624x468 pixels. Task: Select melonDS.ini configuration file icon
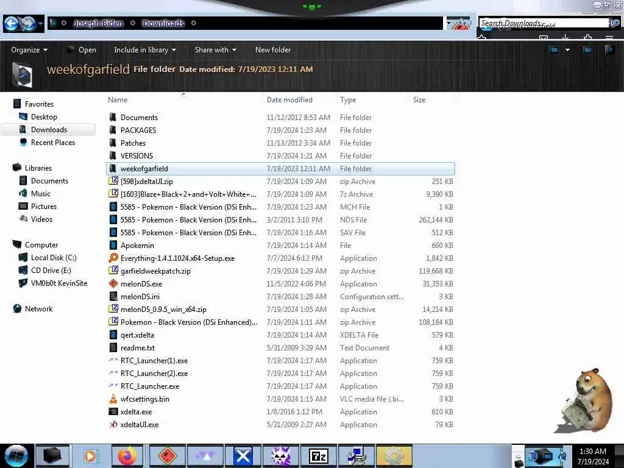point(113,296)
